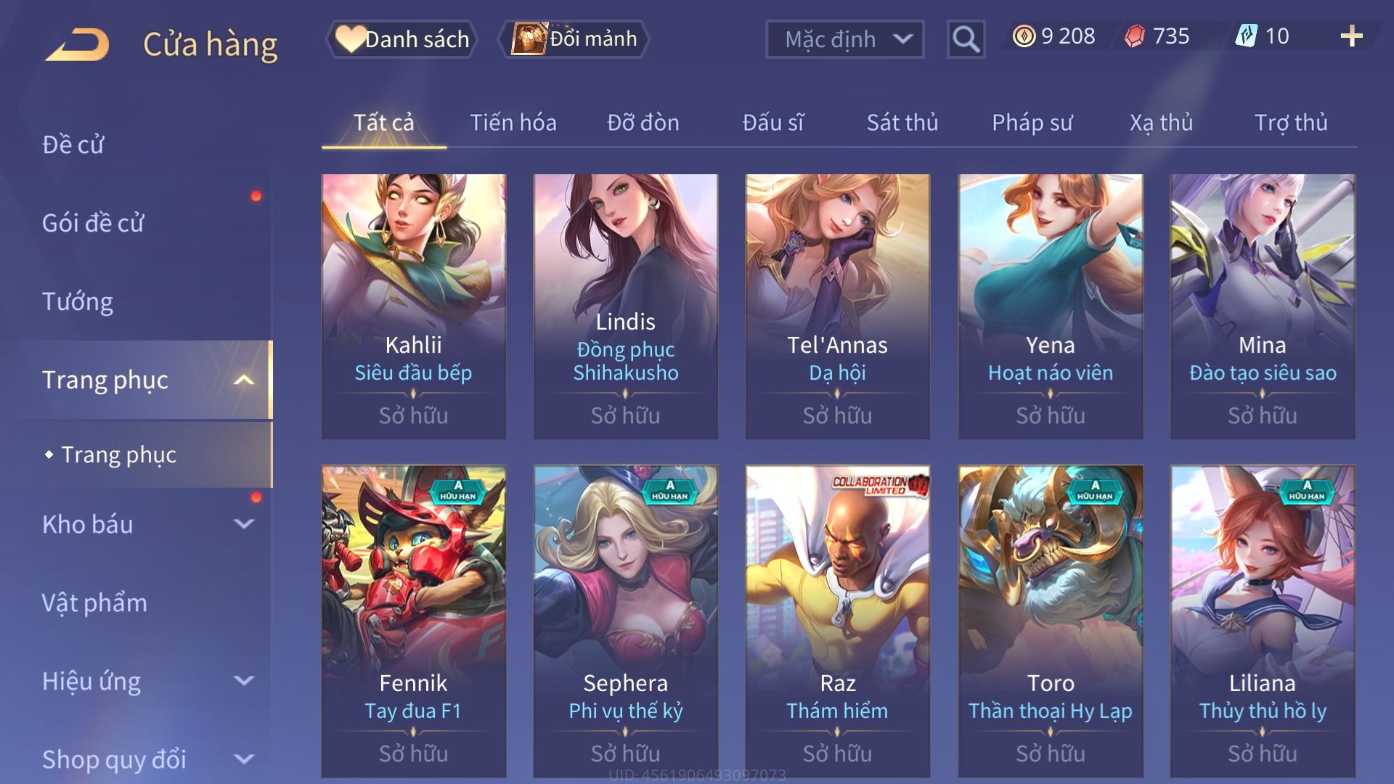Open the Đổi mảnh chest button
The image size is (1394, 784).
[x=574, y=39]
